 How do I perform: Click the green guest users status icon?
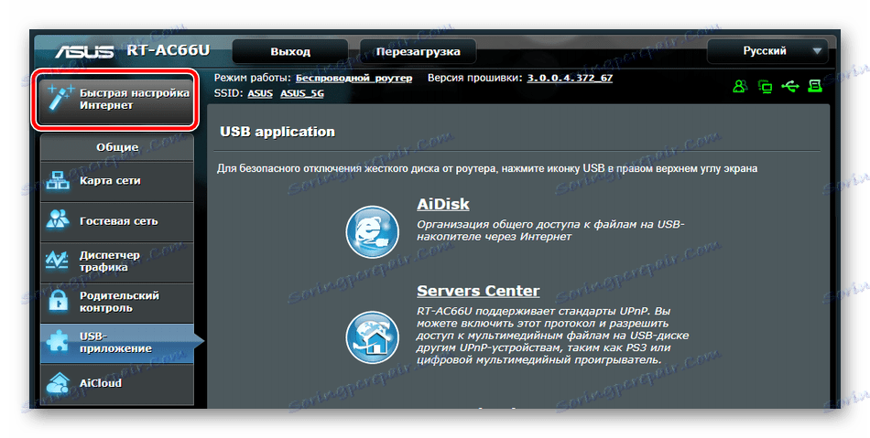coord(740,86)
